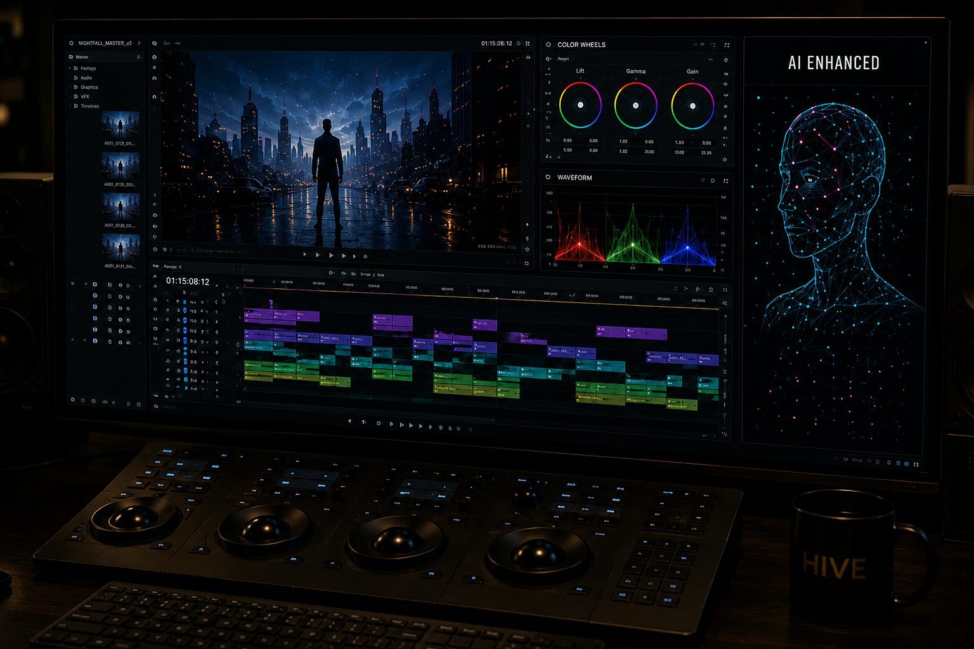This screenshot has width=974, height=649.
Task: Click the Gain color wheel center point
Action: 692,106
